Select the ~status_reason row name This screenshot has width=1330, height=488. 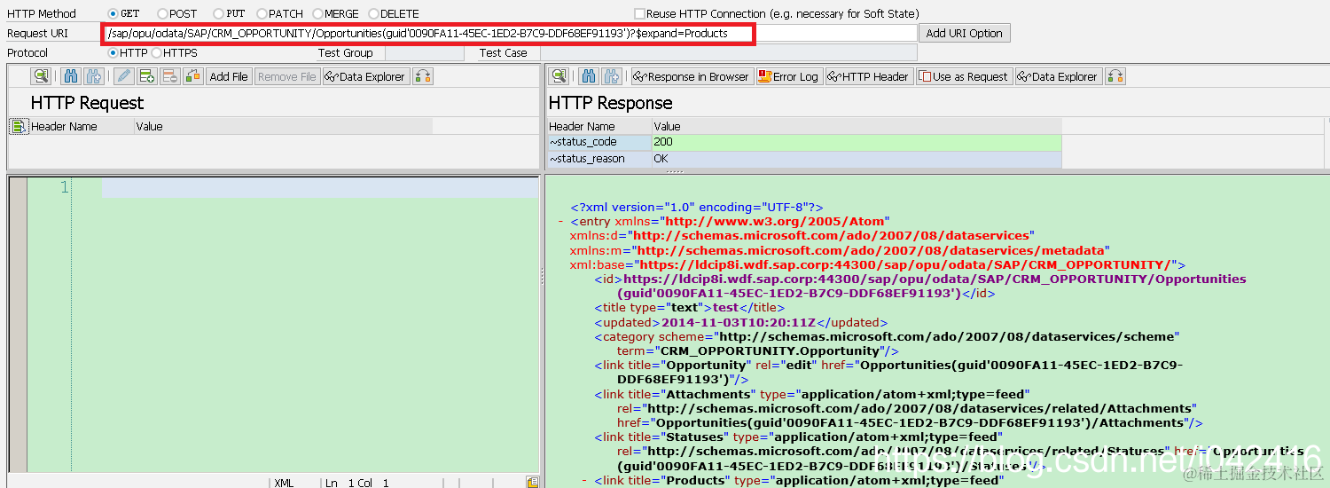[599, 159]
